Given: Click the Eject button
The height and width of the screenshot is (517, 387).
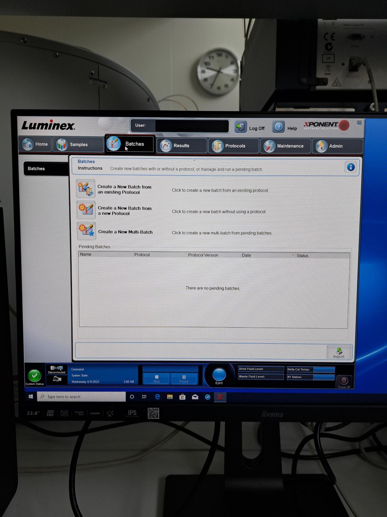Looking at the screenshot, I should tap(219, 376).
